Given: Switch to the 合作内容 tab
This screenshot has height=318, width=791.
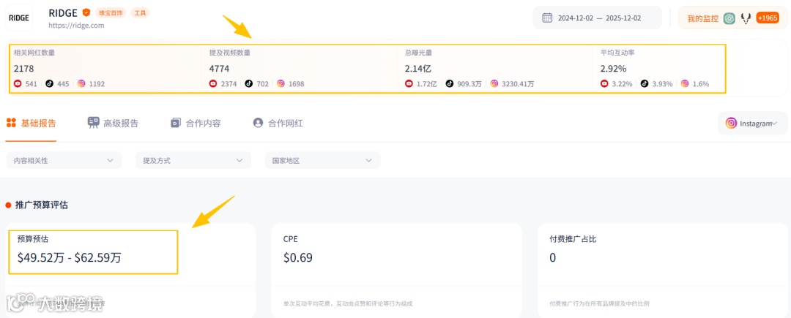Looking at the screenshot, I should coord(196,124).
